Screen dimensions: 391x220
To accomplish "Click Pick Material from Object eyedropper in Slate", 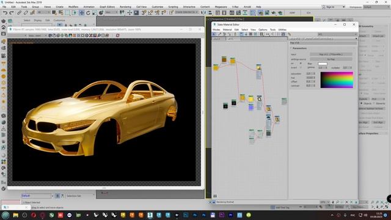I will [x=219, y=34].
